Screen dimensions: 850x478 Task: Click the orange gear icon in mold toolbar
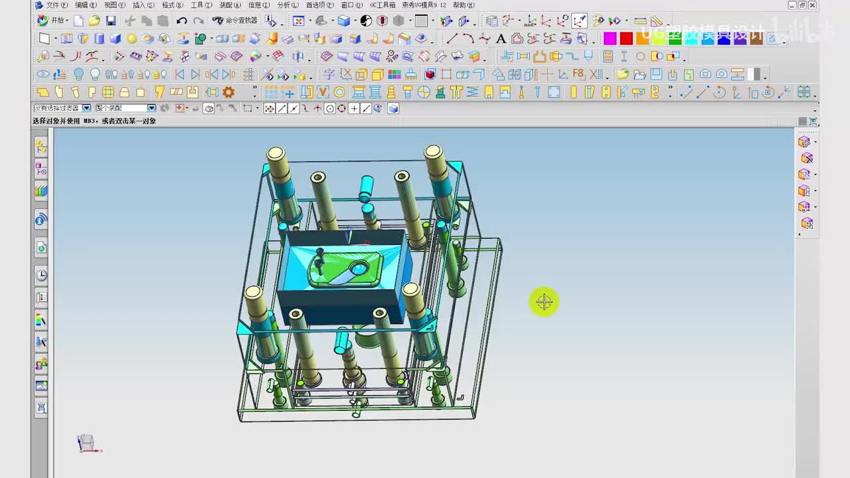228,92
